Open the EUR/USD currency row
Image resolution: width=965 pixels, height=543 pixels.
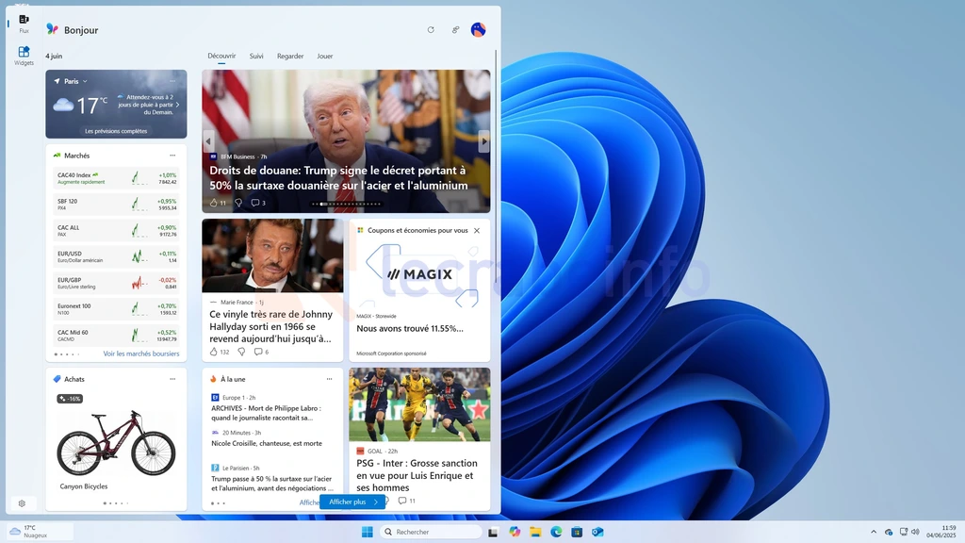click(x=116, y=256)
